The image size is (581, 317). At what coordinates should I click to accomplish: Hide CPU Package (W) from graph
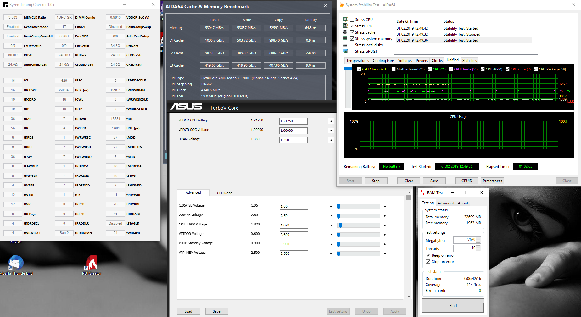[536, 69]
